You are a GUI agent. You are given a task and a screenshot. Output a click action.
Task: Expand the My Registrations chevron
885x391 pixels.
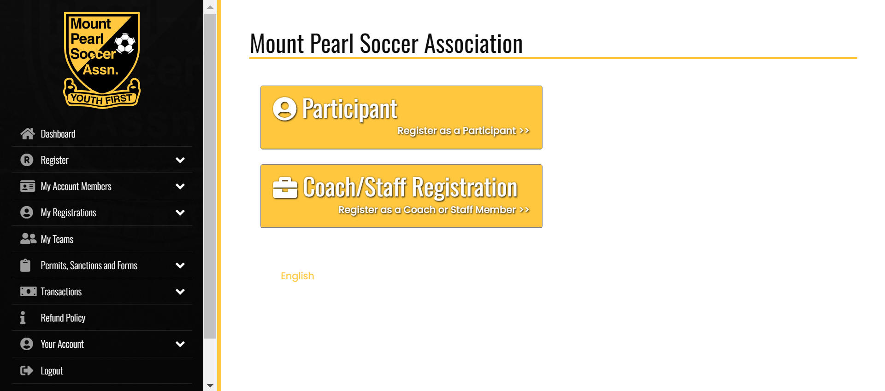(x=180, y=213)
